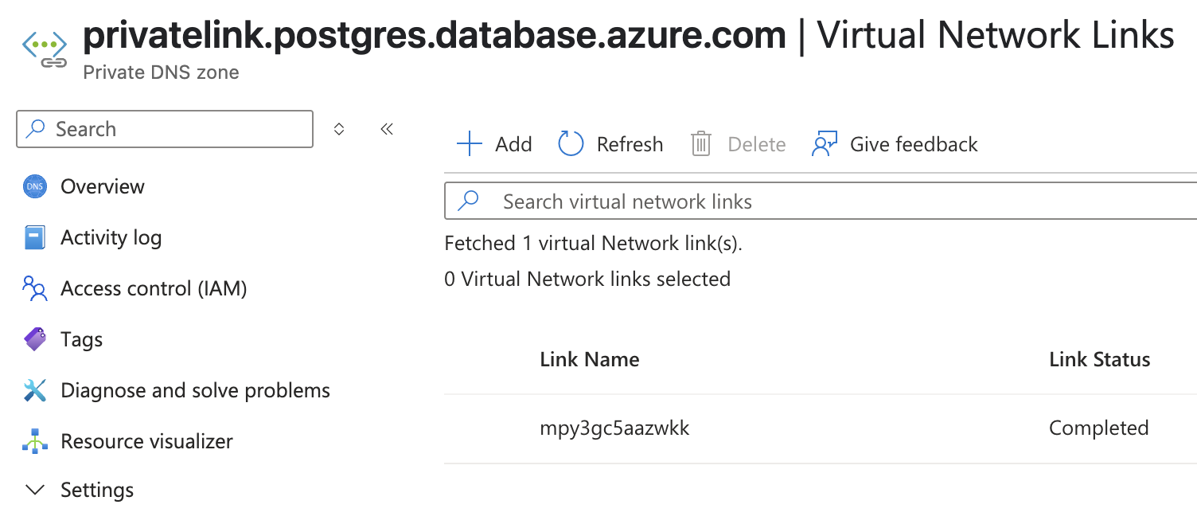Click the Overview DNS icon
This screenshot has width=1197, height=524.
click(35, 187)
